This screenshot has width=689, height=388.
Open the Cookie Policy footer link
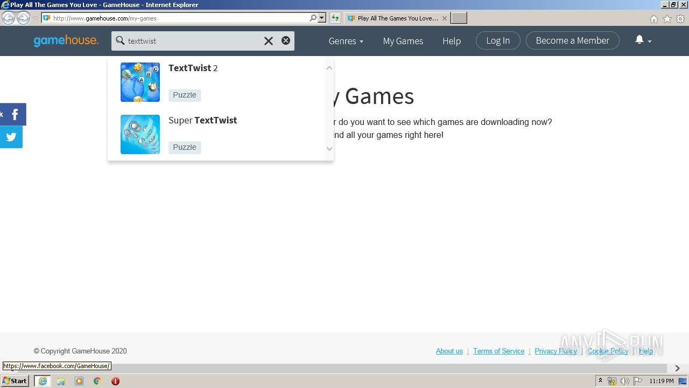click(x=608, y=351)
